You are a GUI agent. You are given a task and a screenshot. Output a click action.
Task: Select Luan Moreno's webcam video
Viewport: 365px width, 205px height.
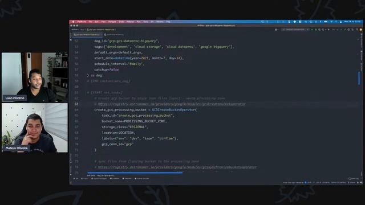click(x=35, y=77)
